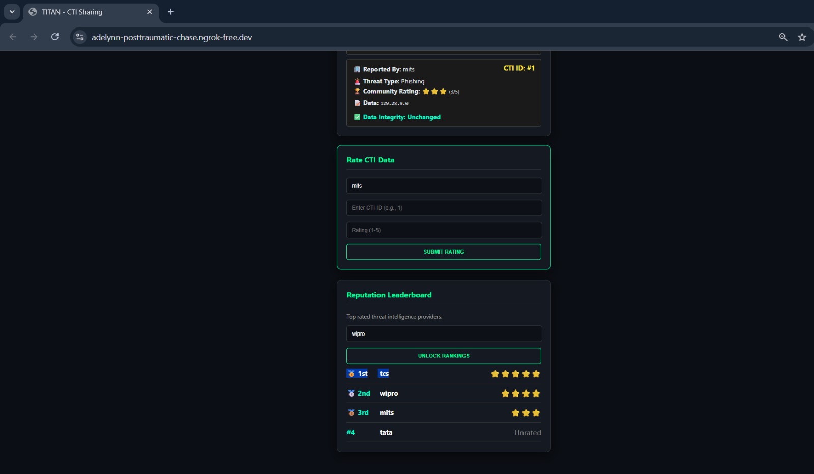Click the Threat Type icon
The width and height of the screenshot is (814, 474).
pyautogui.click(x=357, y=81)
